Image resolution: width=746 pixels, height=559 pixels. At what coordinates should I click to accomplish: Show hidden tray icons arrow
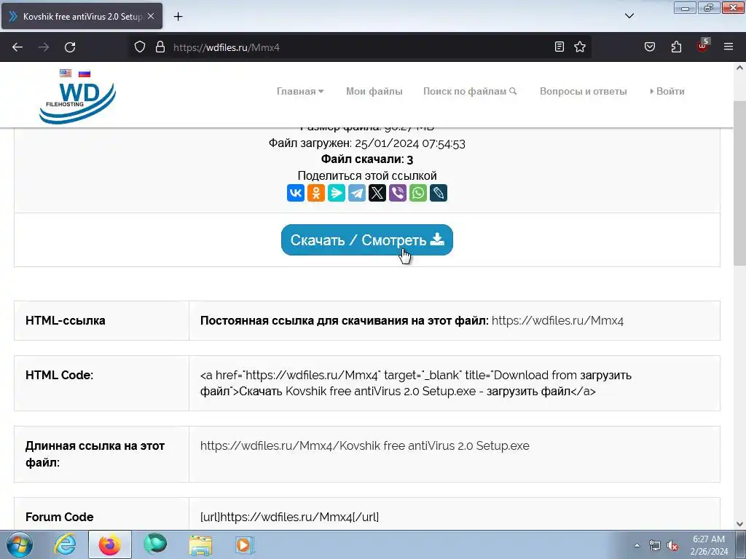tap(637, 546)
